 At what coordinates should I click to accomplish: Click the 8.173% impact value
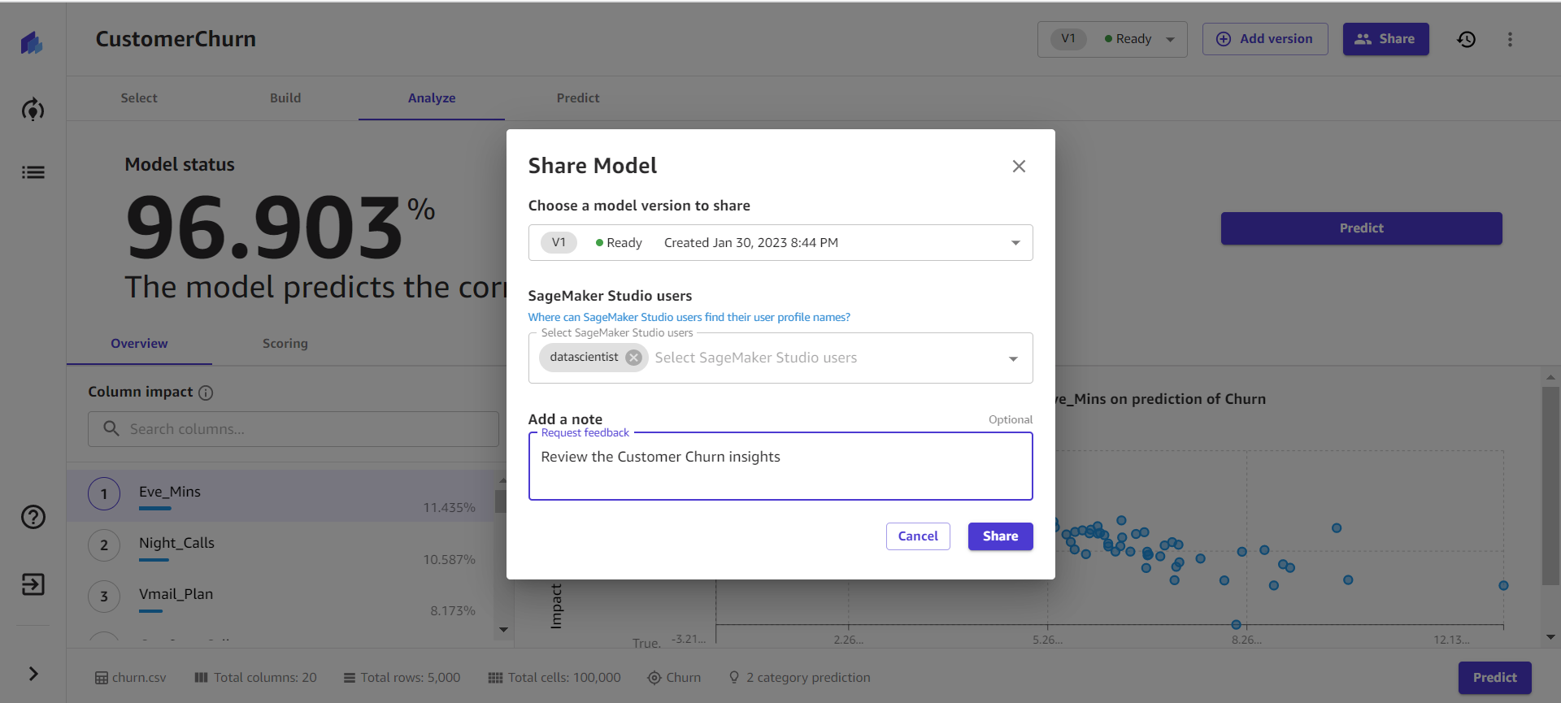(x=453, y=611)
